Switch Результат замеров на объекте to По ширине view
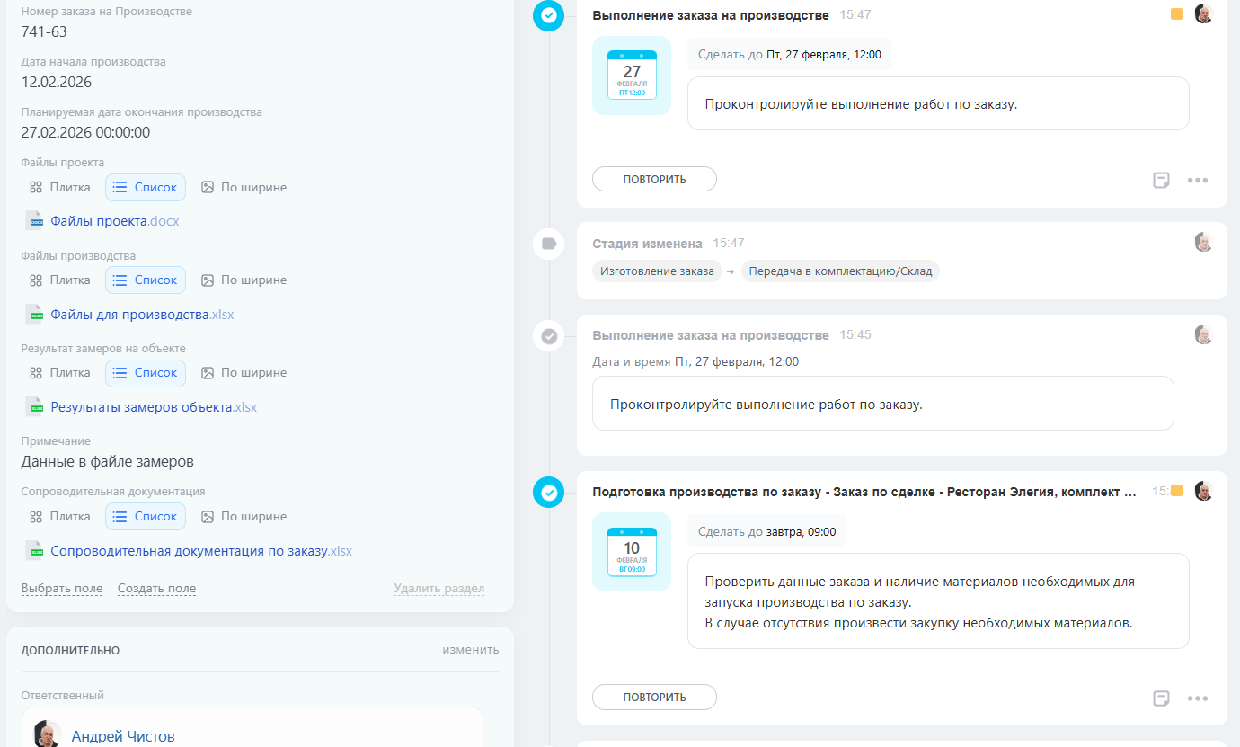Viewport: 1240px width, 747px height. [244, 372]
